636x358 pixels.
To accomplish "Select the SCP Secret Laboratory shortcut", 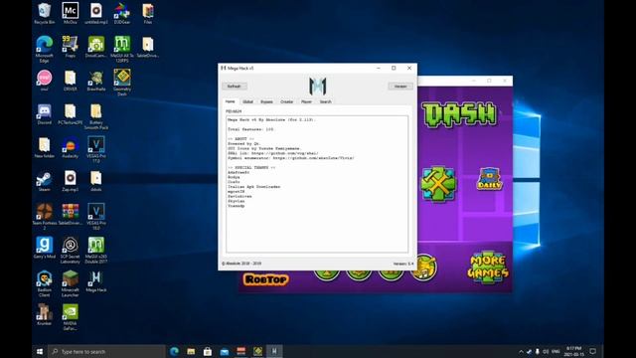I will coord(71,251).
